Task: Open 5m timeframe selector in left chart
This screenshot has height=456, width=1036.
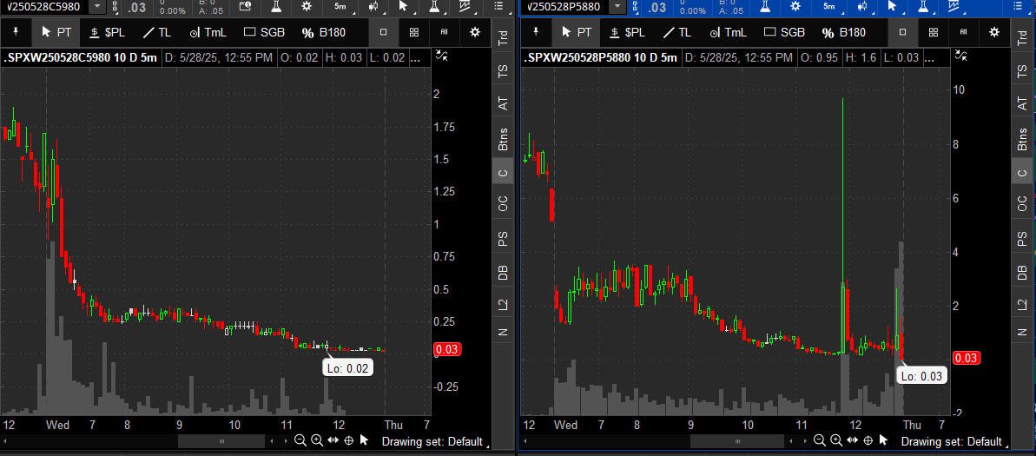Action: (x=341, y=6)
